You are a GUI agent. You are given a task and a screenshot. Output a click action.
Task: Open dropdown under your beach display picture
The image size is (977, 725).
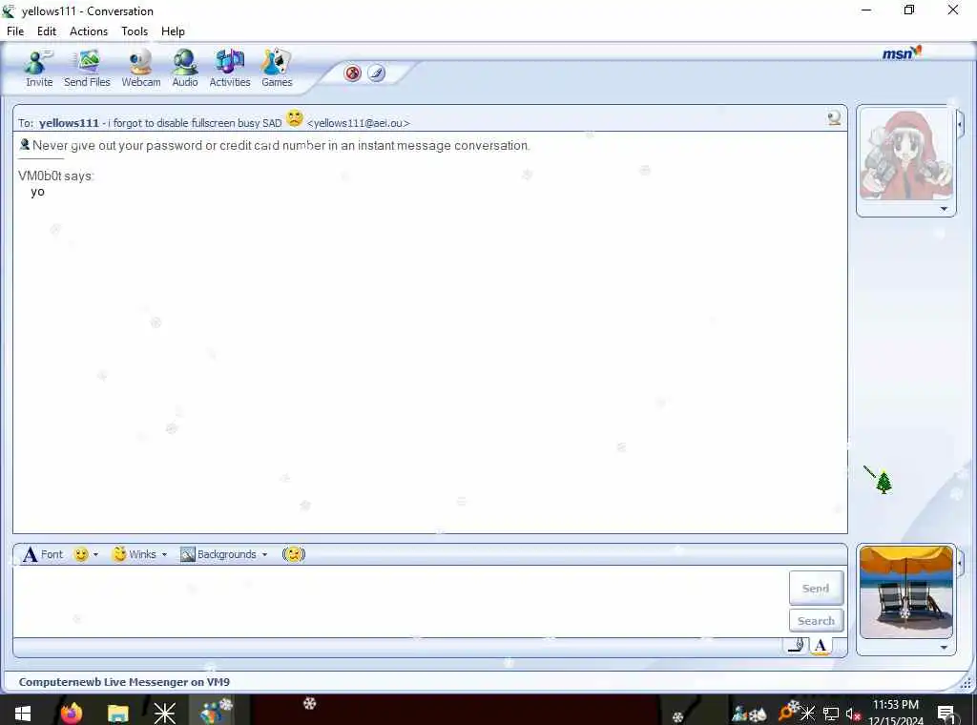[x=944, y=648]
